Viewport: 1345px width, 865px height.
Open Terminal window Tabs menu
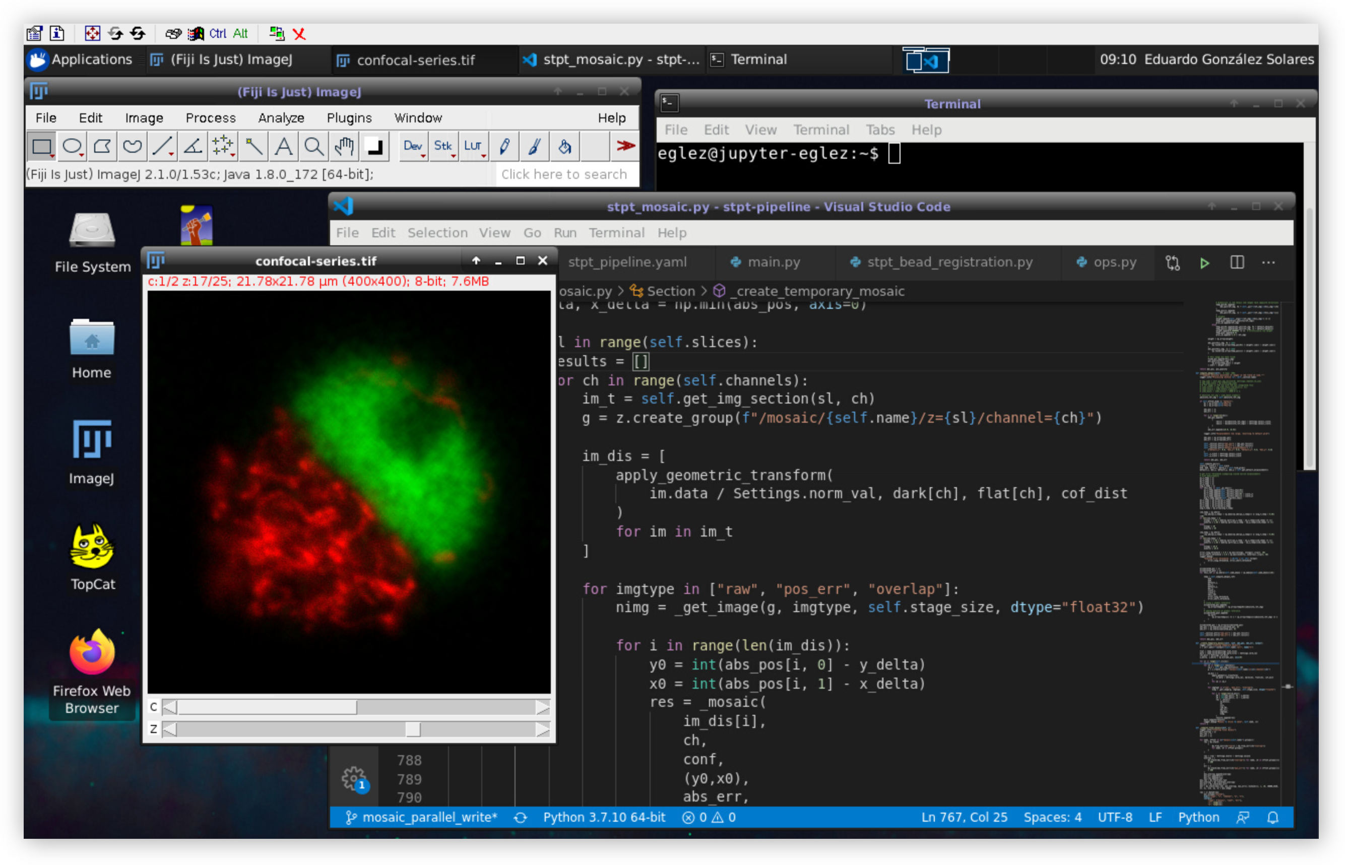pyautogui.click(x=880, y=130)
